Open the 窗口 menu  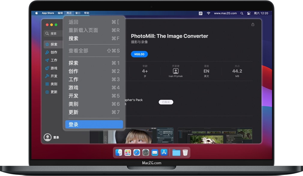(78, 13)
